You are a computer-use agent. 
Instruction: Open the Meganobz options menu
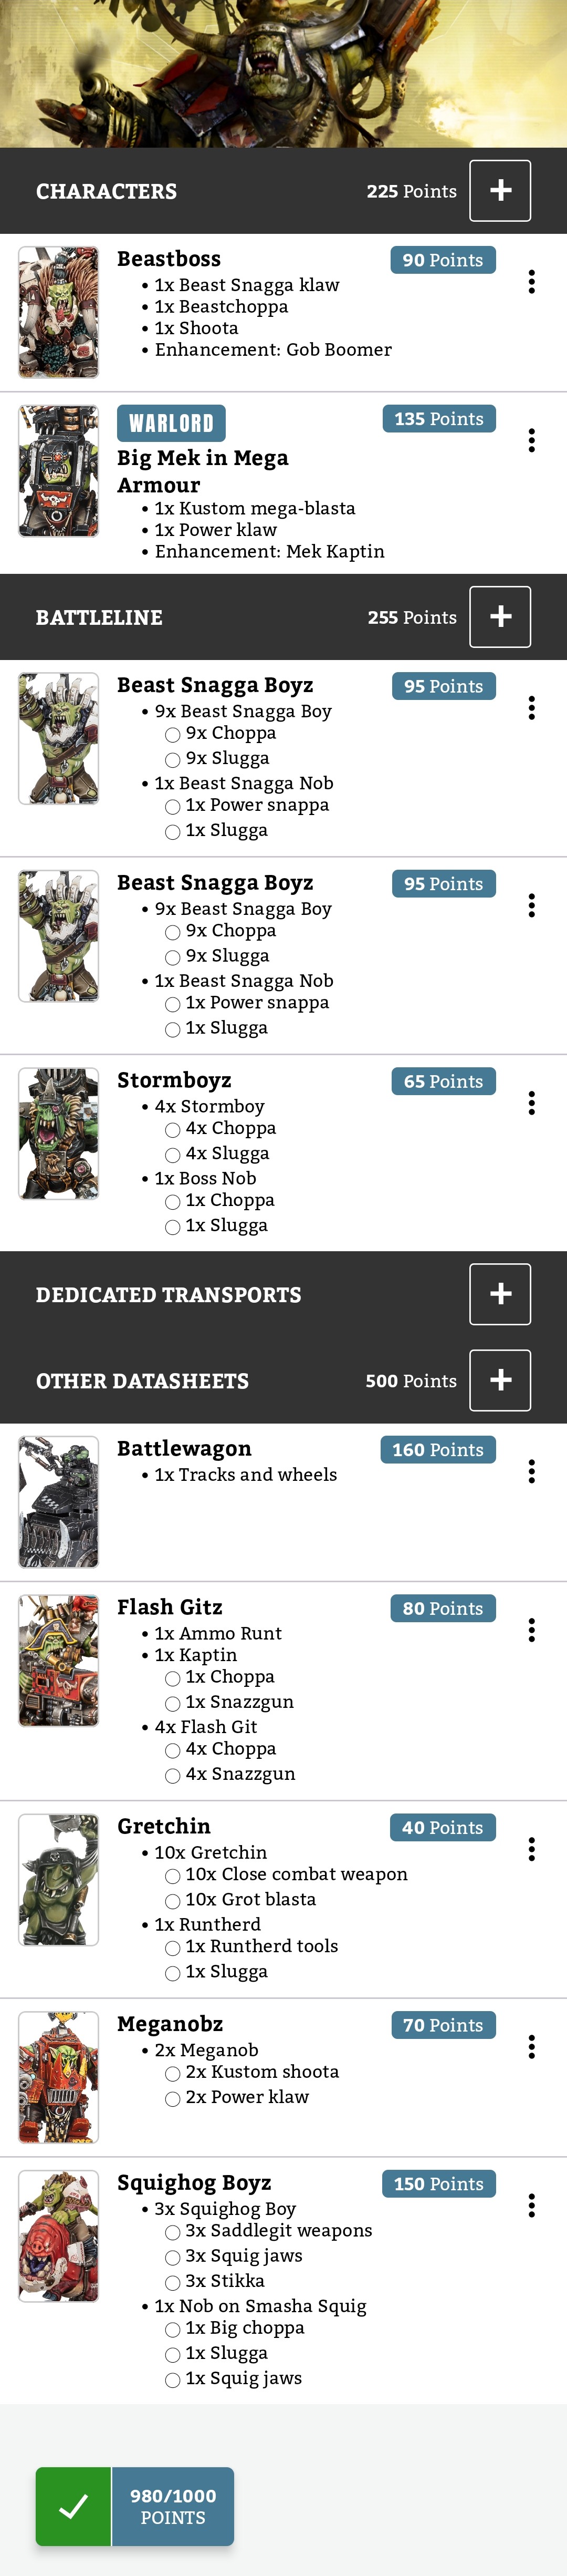coord(531,2047)
